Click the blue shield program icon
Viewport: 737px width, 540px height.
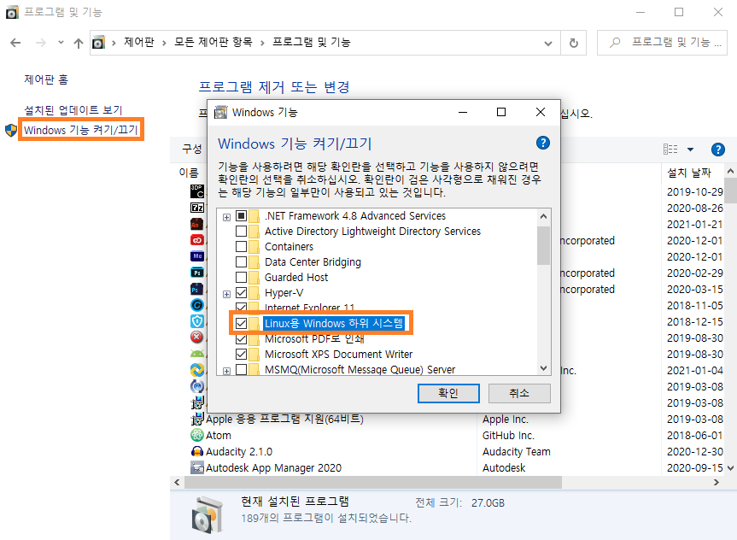point(197,321)
